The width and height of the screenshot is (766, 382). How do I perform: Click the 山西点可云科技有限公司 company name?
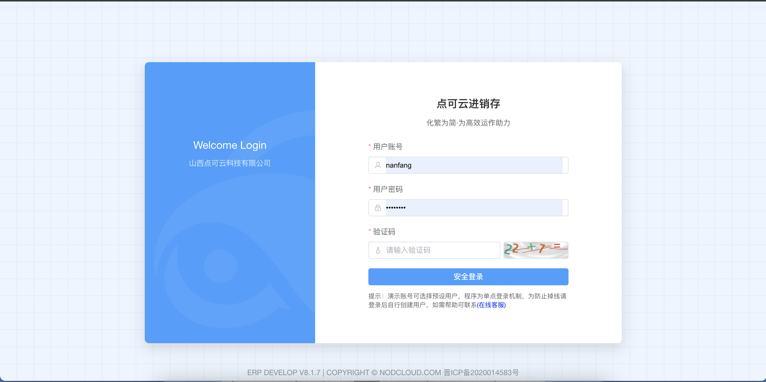(x=230, y=163)
